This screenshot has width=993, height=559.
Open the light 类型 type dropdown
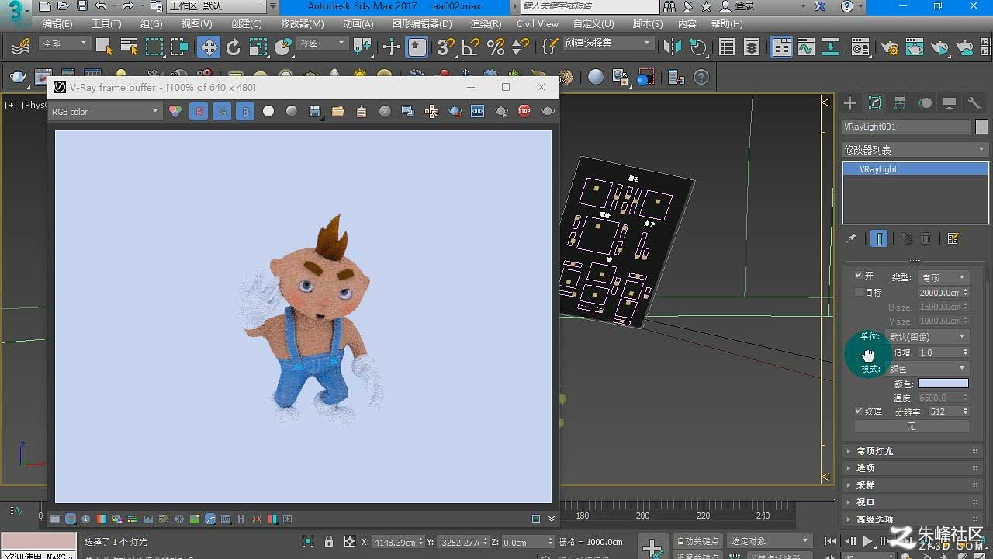pos(943,277)
